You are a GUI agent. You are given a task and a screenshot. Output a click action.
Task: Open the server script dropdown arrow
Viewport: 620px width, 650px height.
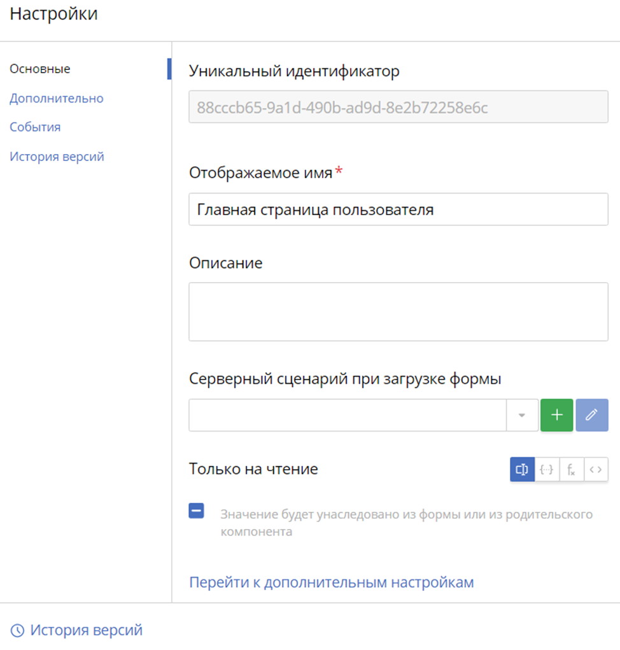tap(522, 415)
